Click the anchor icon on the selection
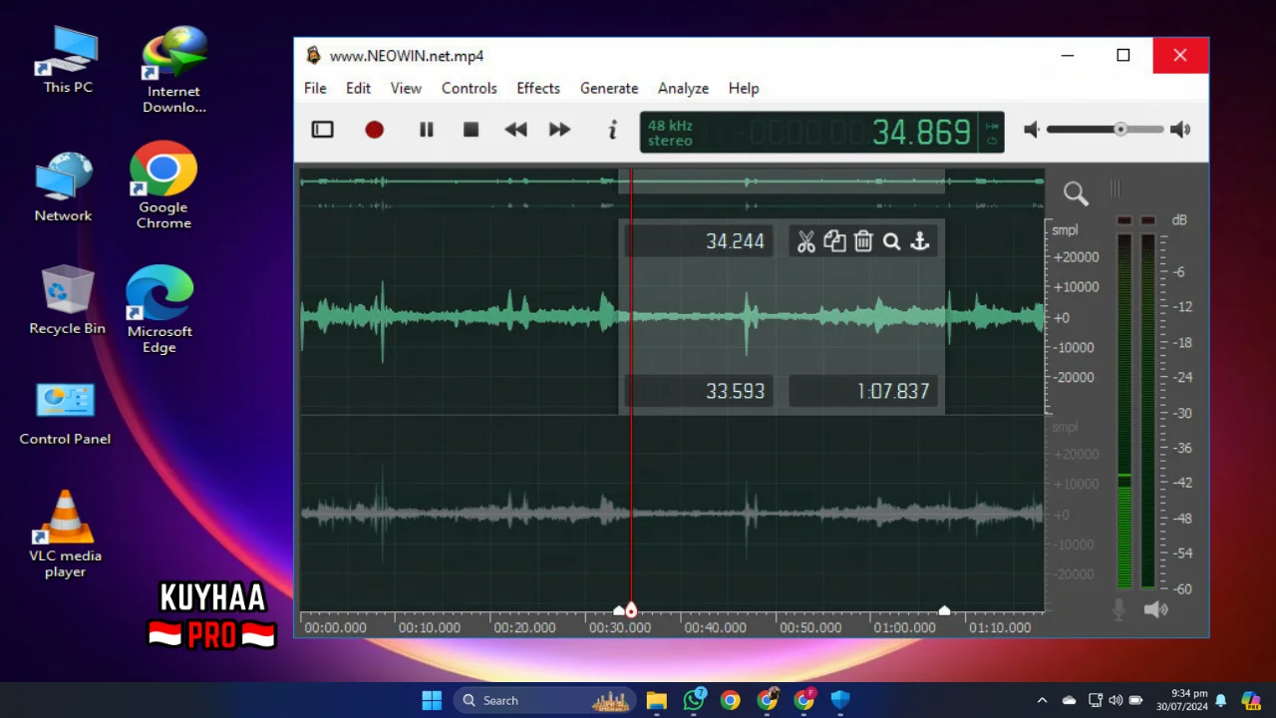The image size is (1276, 718). click(920, 241)
